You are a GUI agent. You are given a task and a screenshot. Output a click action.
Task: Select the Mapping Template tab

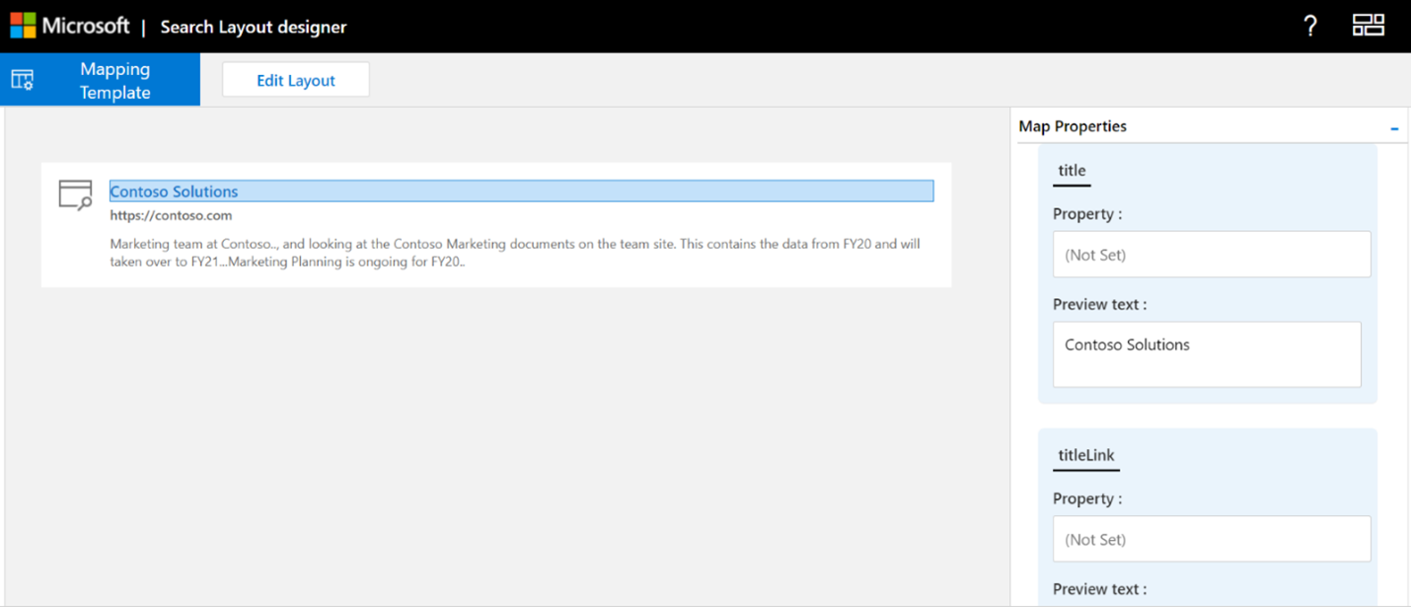114,79
